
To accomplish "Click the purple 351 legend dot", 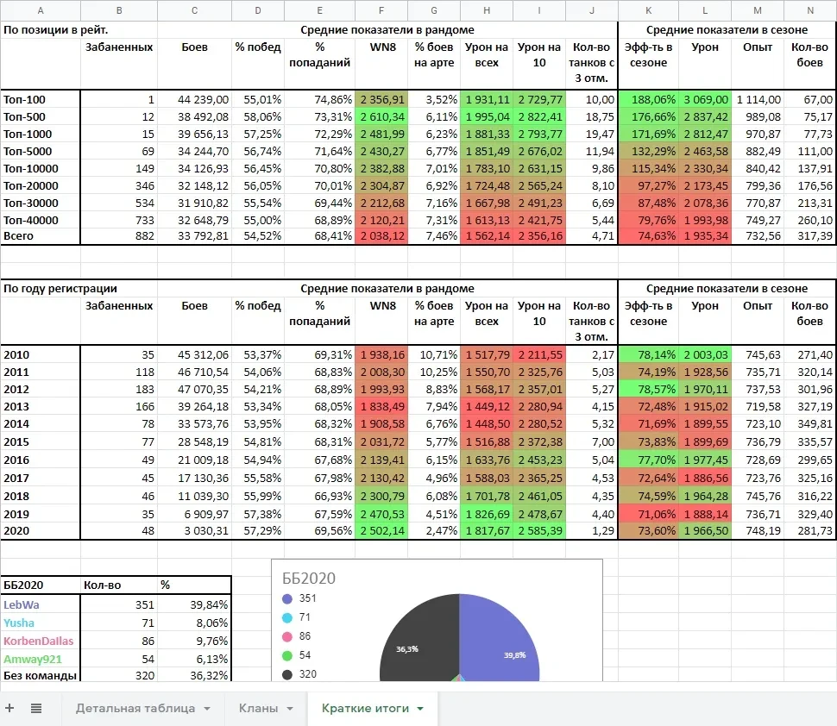I will (x=286, y=598).
